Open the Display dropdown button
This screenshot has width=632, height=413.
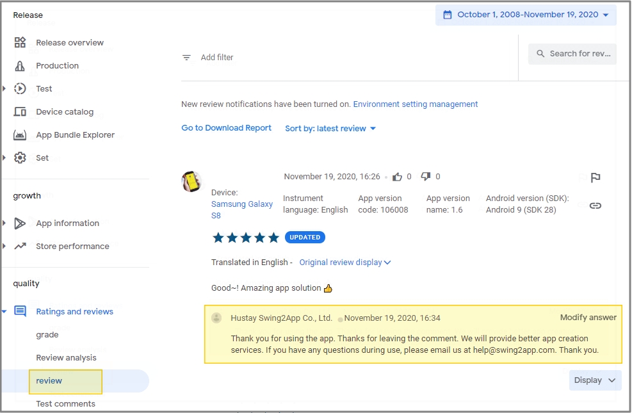[x=595, y=380]
